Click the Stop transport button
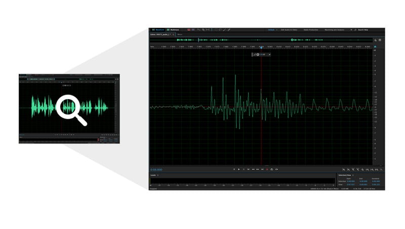This screenshot has height=229, width=405. (234, 169)
